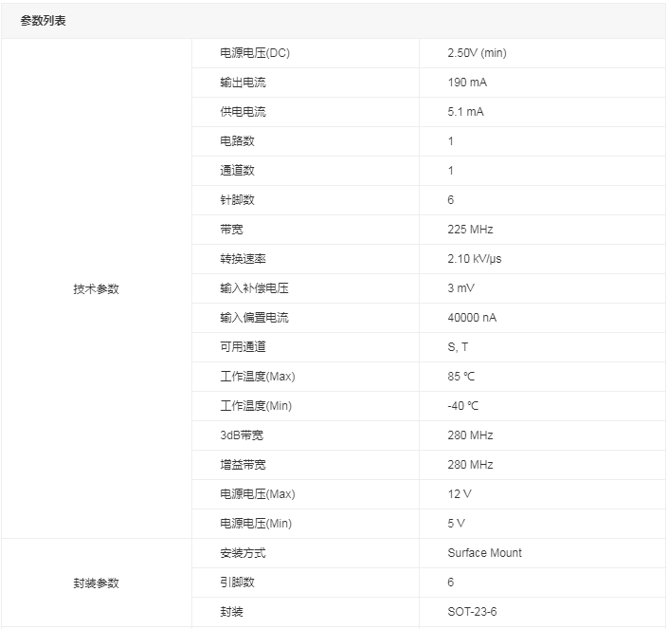Click the 通道数 label
This screenshot has width=668, height=629.
click(x=237, y=171)
